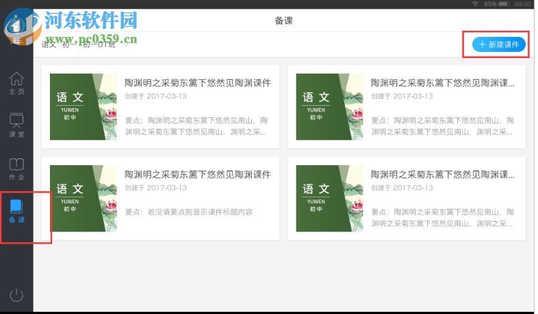Open upper-left card's 语文 cover thumbnail

point(84,106)
